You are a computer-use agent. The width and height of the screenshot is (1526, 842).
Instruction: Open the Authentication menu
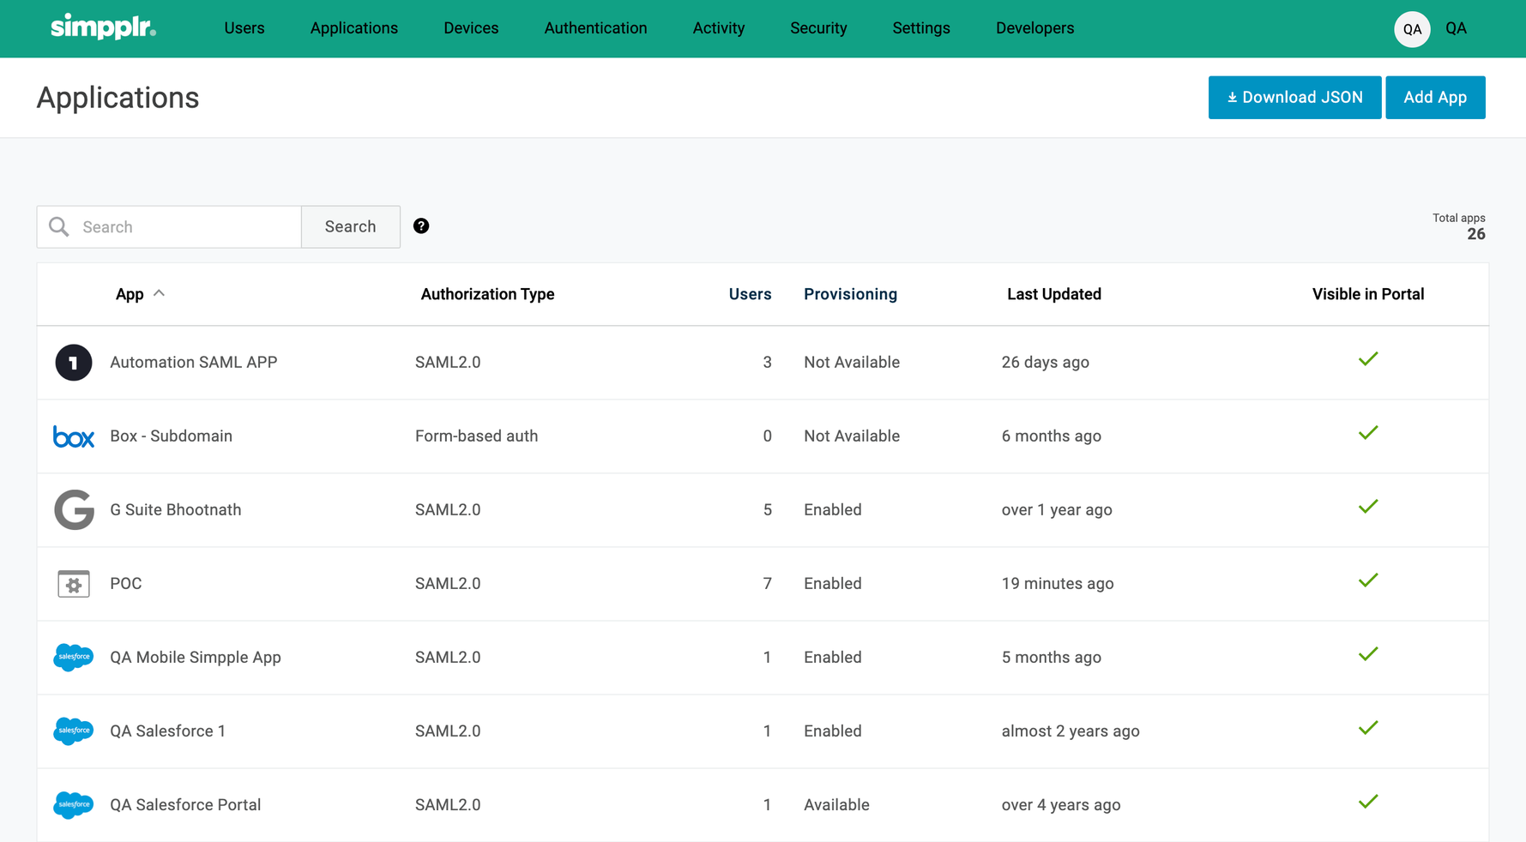pos(595,28)
